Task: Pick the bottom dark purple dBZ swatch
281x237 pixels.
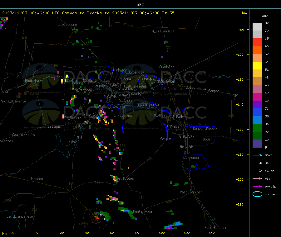Action: click(x=257, y=144)
